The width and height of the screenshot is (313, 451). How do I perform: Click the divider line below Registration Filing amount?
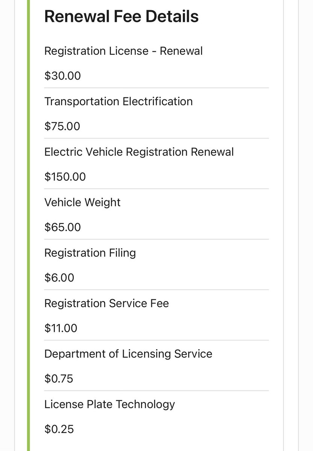tap(156, 289)
